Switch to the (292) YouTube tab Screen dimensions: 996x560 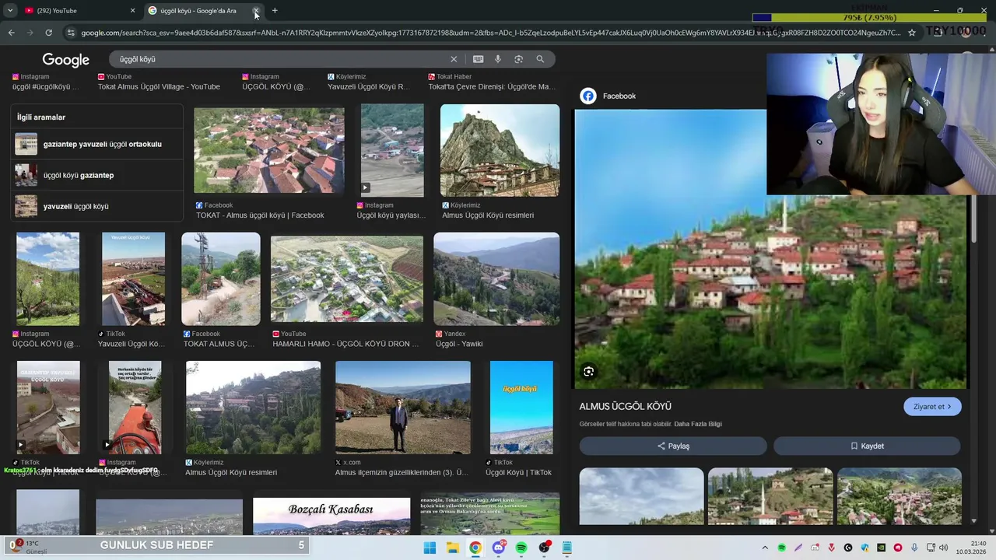(78, 11)
